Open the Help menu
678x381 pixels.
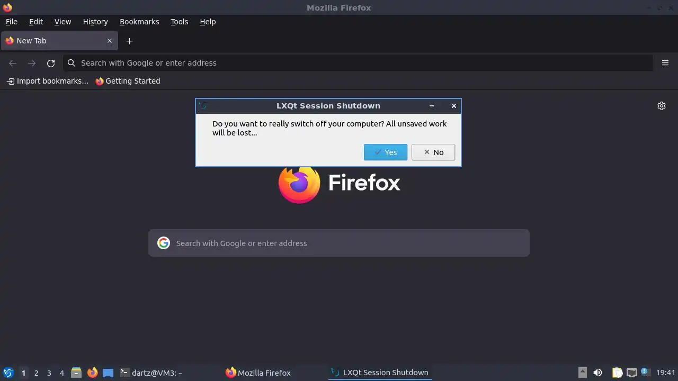coord(208,22)
